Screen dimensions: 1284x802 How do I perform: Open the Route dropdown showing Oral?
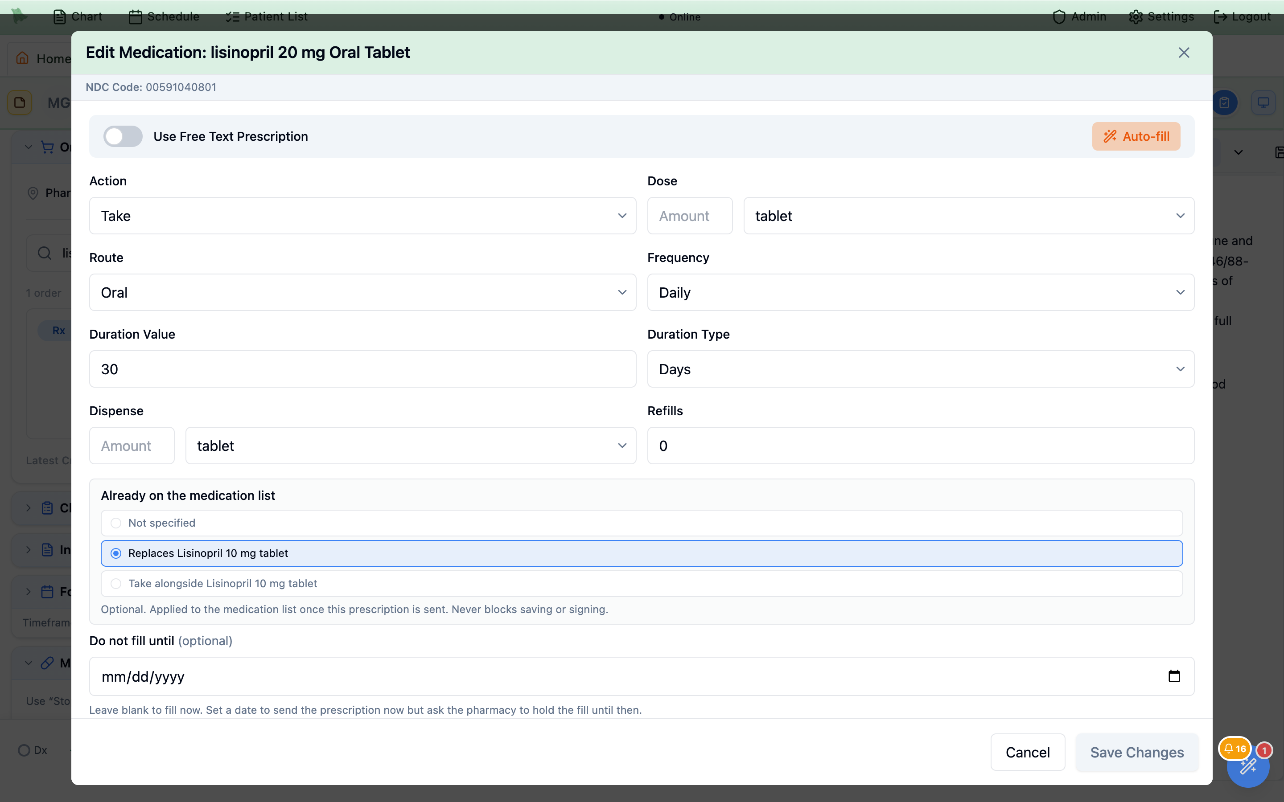(362, 292)
